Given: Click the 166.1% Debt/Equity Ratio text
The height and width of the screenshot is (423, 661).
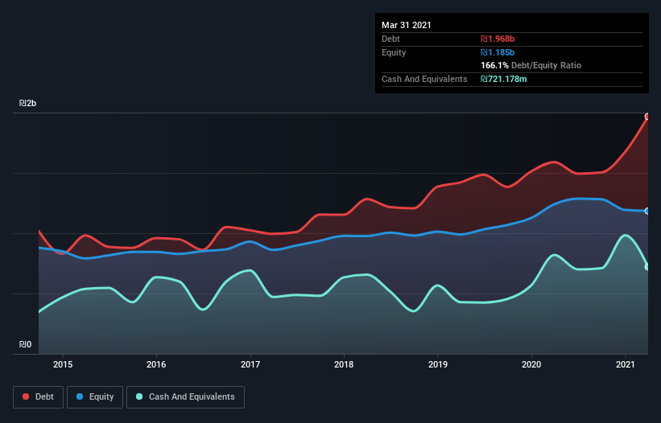Looking at the screenshot, I should coord(531,65).
